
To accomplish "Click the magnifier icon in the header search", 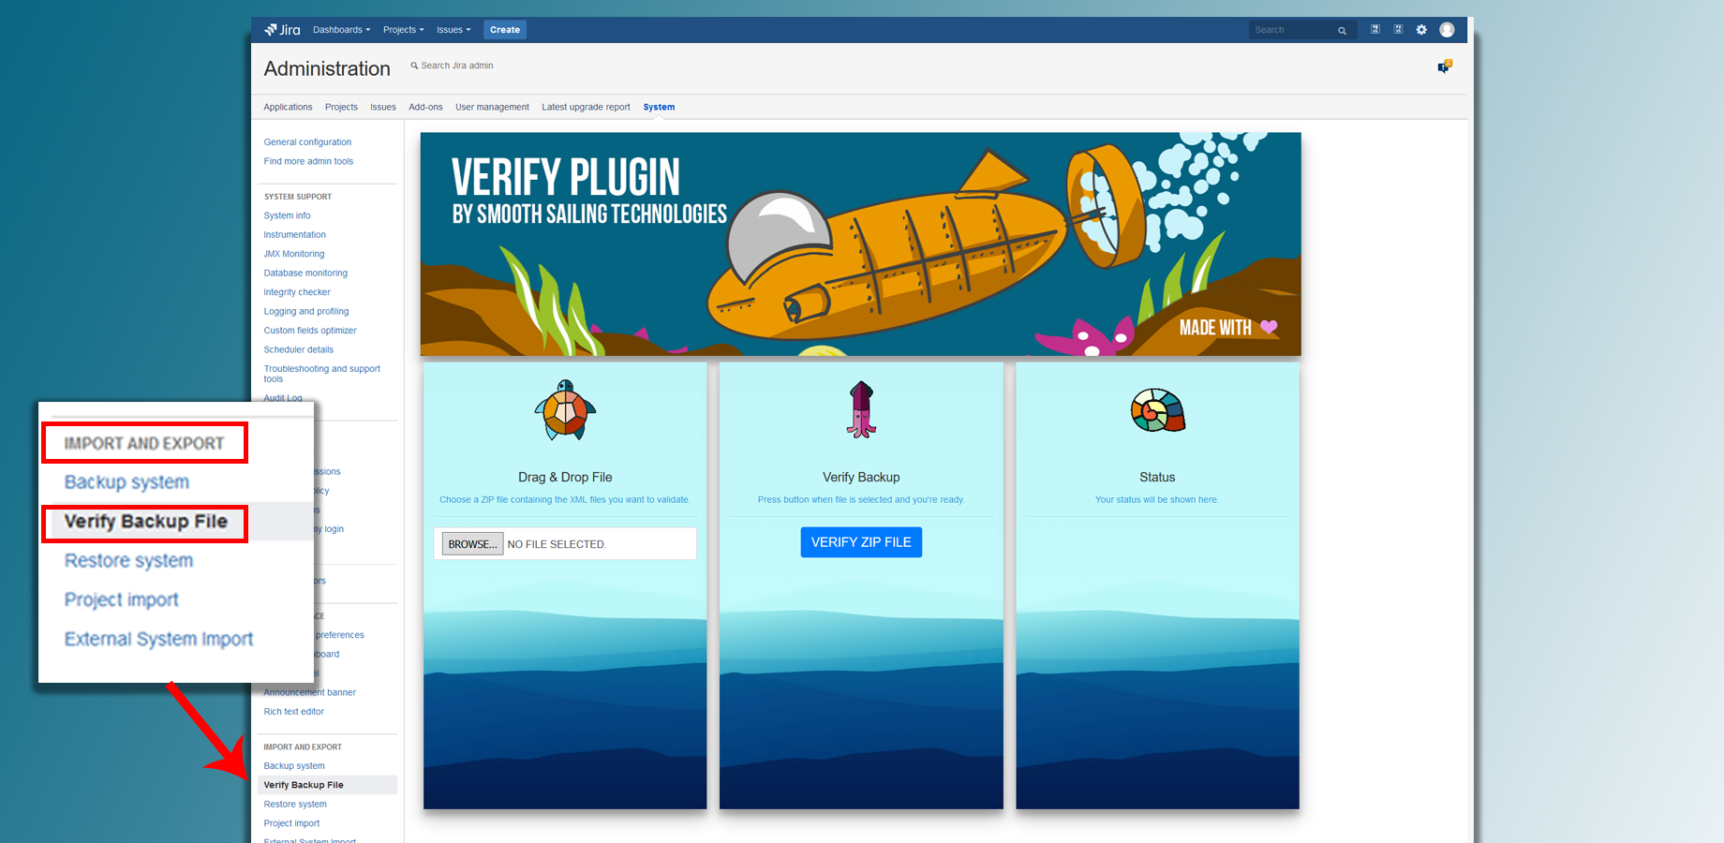I will 1342,31.
